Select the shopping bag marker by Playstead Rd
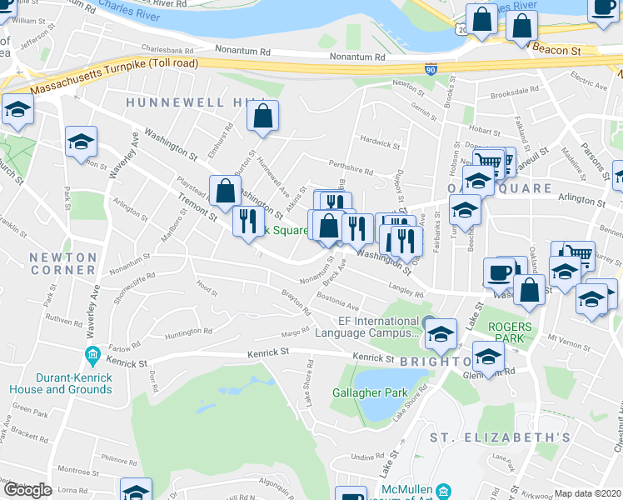623x500 pixels. pos(225,192)
